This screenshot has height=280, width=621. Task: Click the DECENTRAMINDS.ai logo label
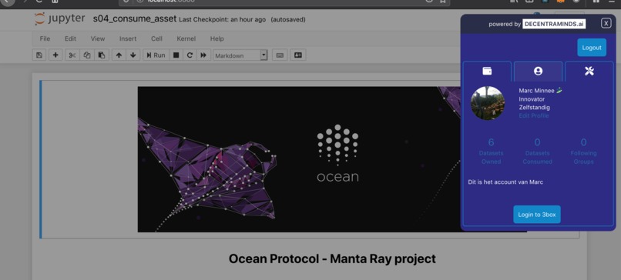point(554,24)
